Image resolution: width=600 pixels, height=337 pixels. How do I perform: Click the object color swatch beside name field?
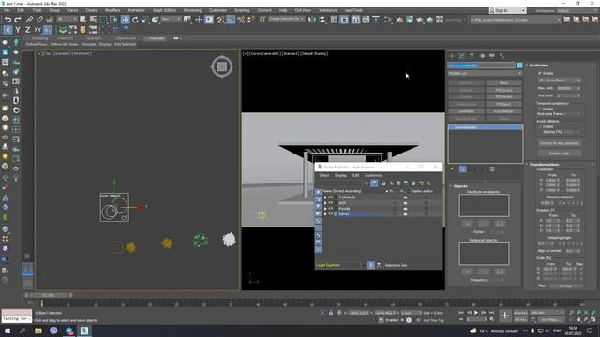point(519,66)
